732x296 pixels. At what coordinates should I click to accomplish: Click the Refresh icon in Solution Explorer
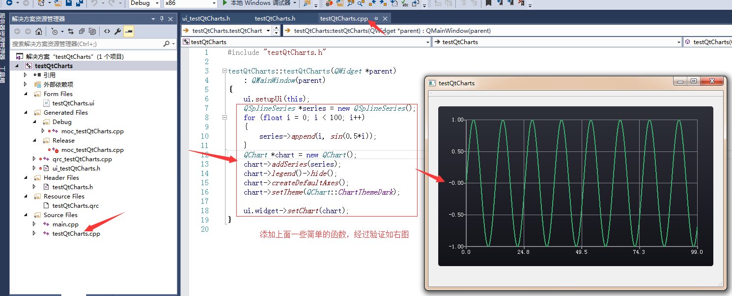(x=72, y=31)
